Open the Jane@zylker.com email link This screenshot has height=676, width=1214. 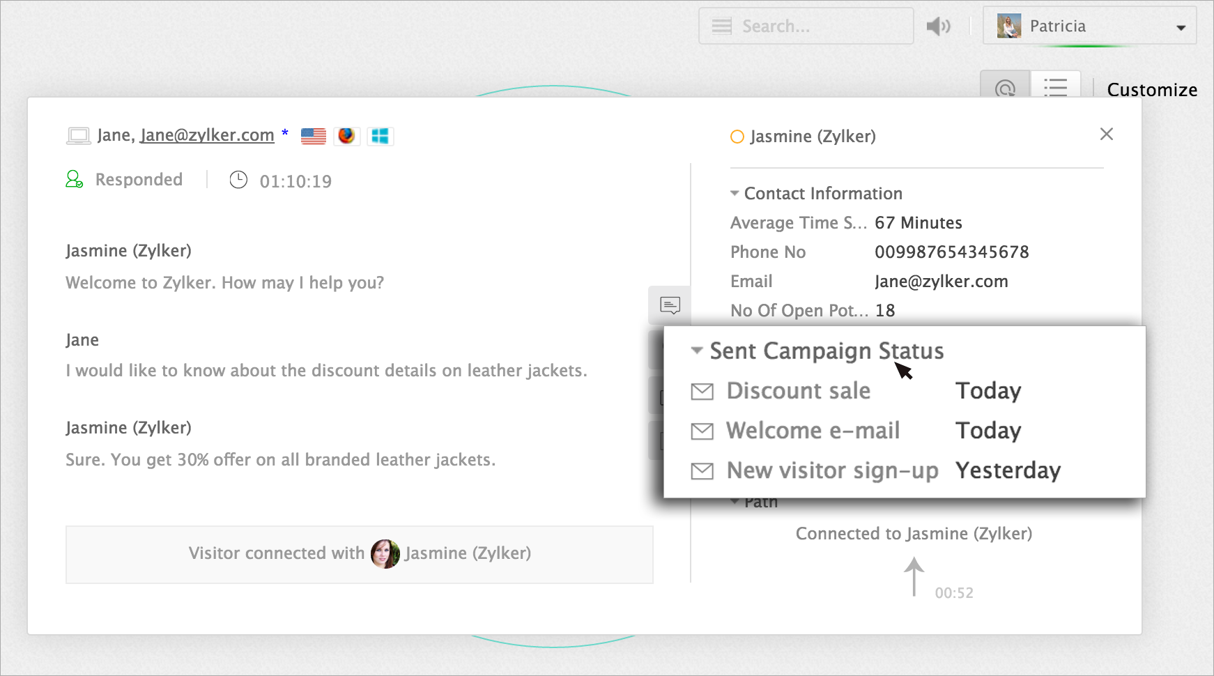207,135
